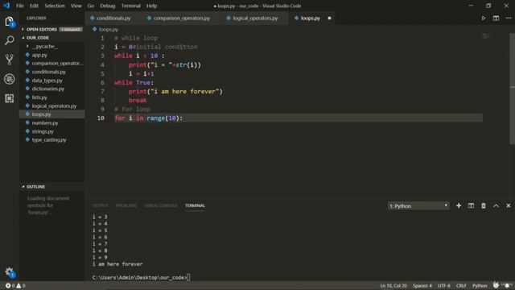
Task: Close loops.py tab via unsaved dot
Action: pyautogui.click(x=329, y=18)
